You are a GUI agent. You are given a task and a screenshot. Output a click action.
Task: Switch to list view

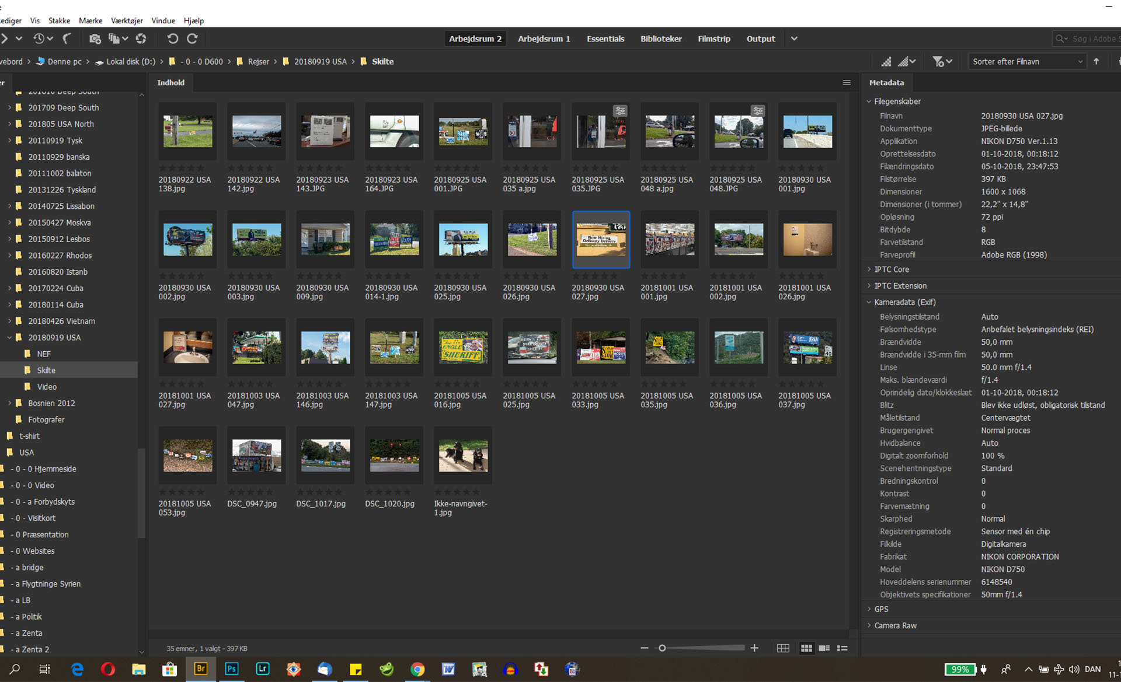pos(843,648)
